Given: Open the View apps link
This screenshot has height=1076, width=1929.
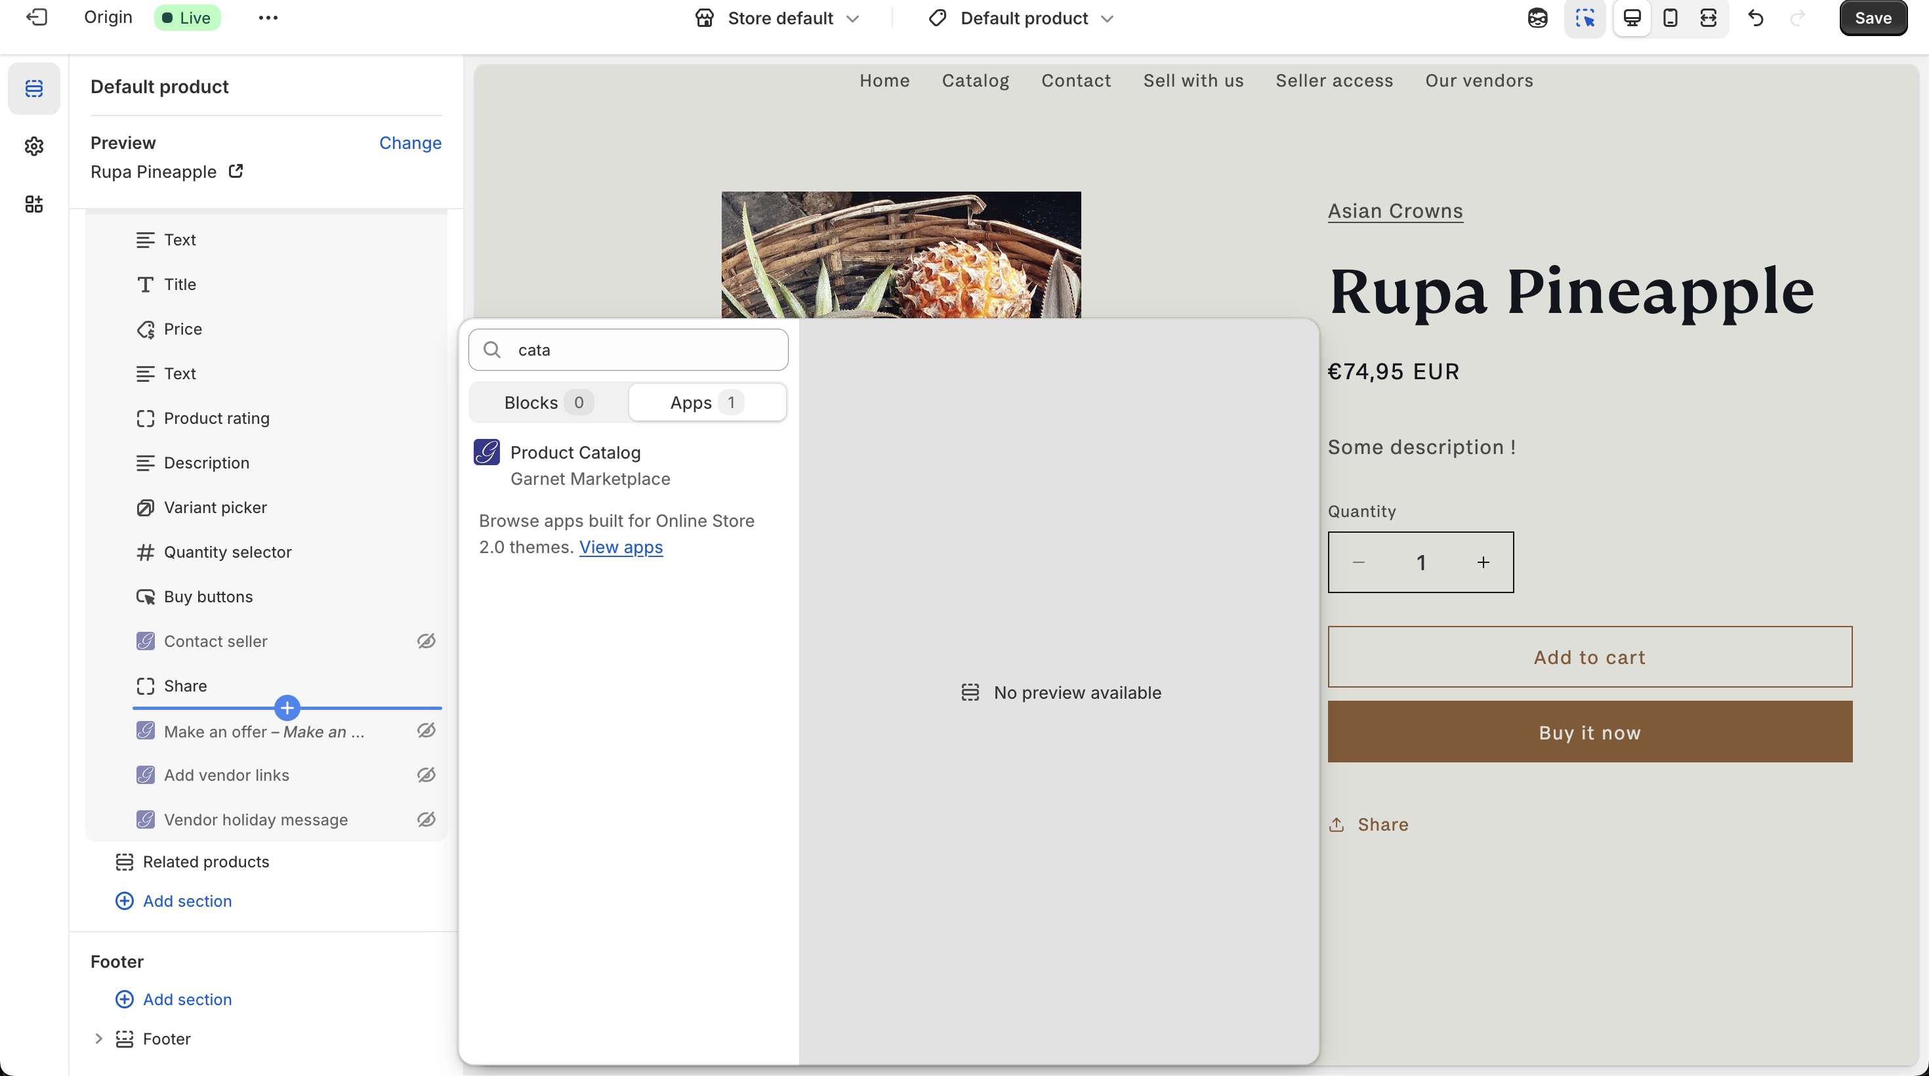Looking at the screenshot, I should point(620,547).
